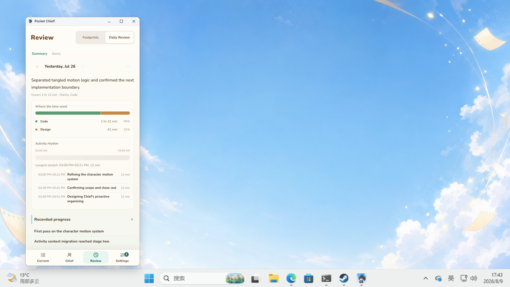Open the more options ellipsis menu
The height and width of the screenshot is (287, 510).
coord(128,66)
